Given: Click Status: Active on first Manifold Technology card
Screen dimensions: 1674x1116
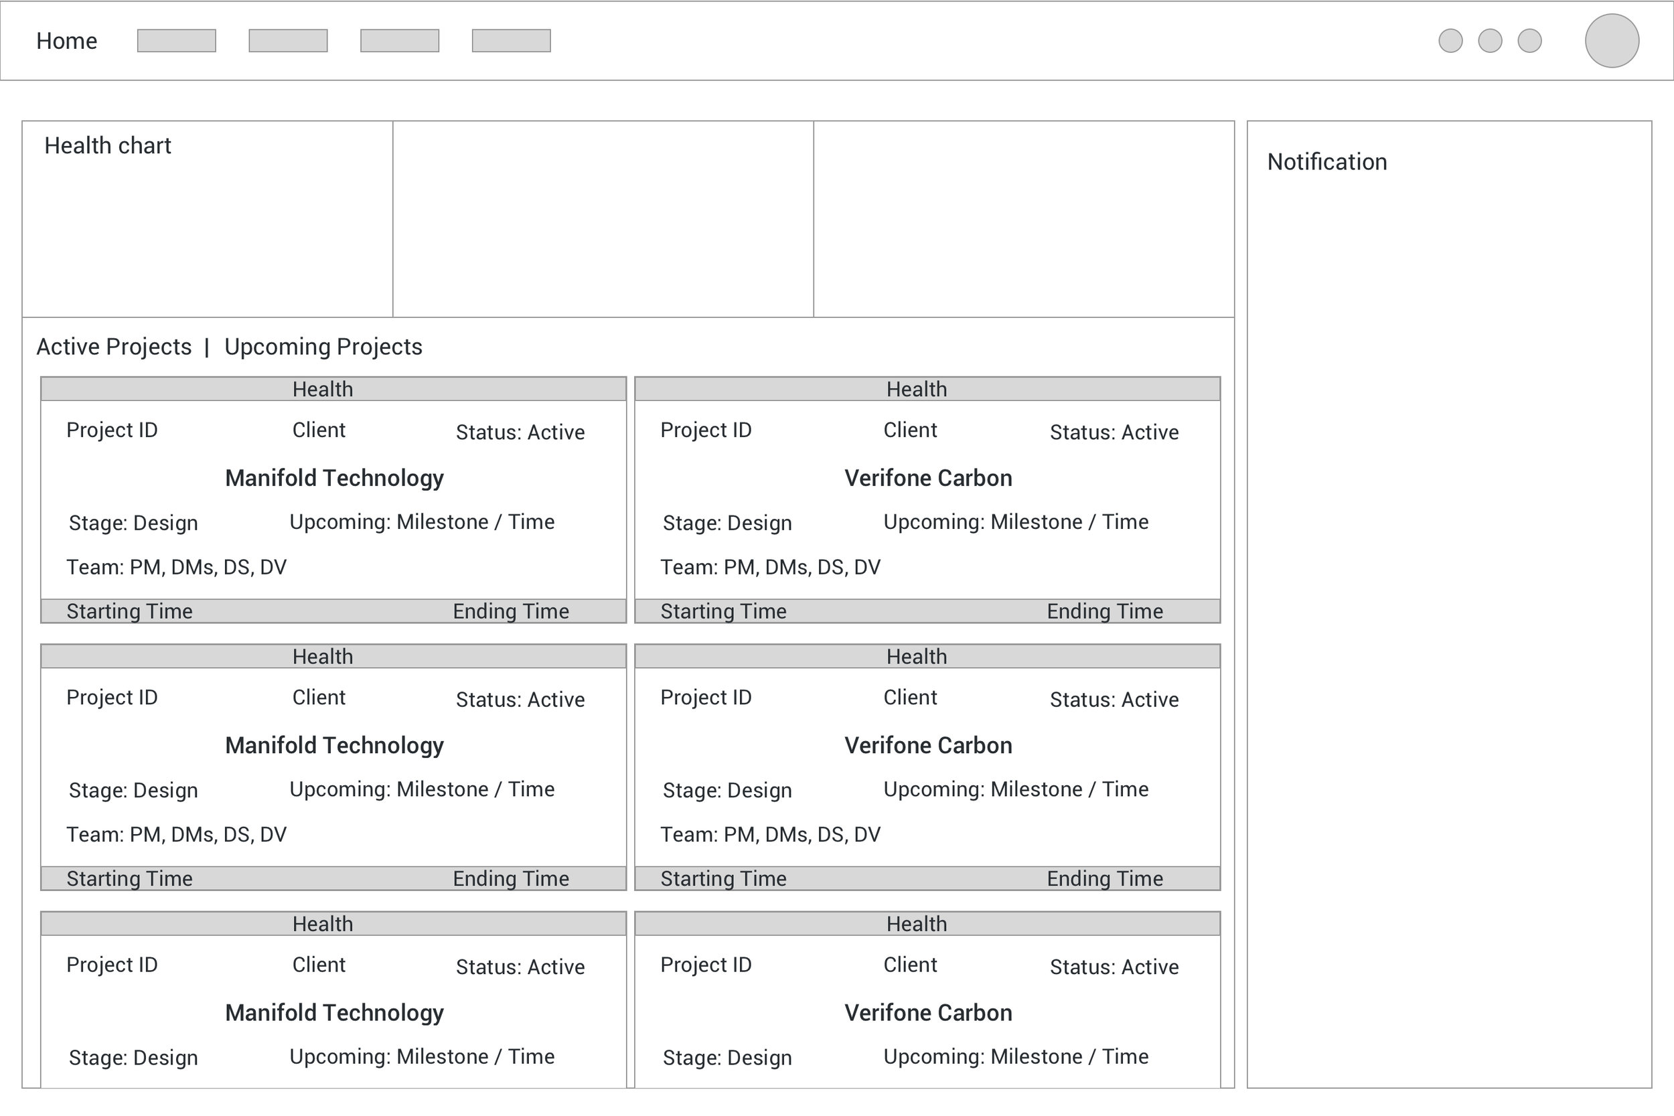Looking at the screenshot, I should (520, 432).
